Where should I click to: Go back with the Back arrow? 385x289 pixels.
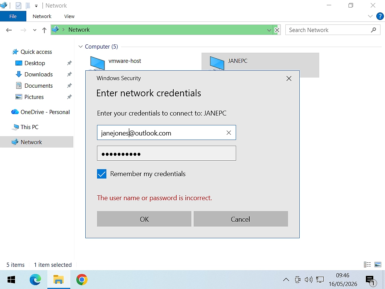tap(9, 30)
